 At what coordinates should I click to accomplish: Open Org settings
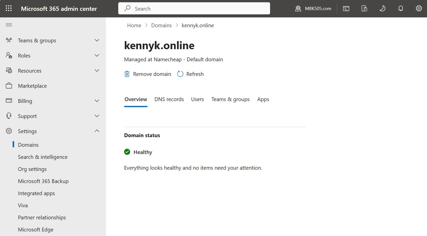tap(32, 169)
